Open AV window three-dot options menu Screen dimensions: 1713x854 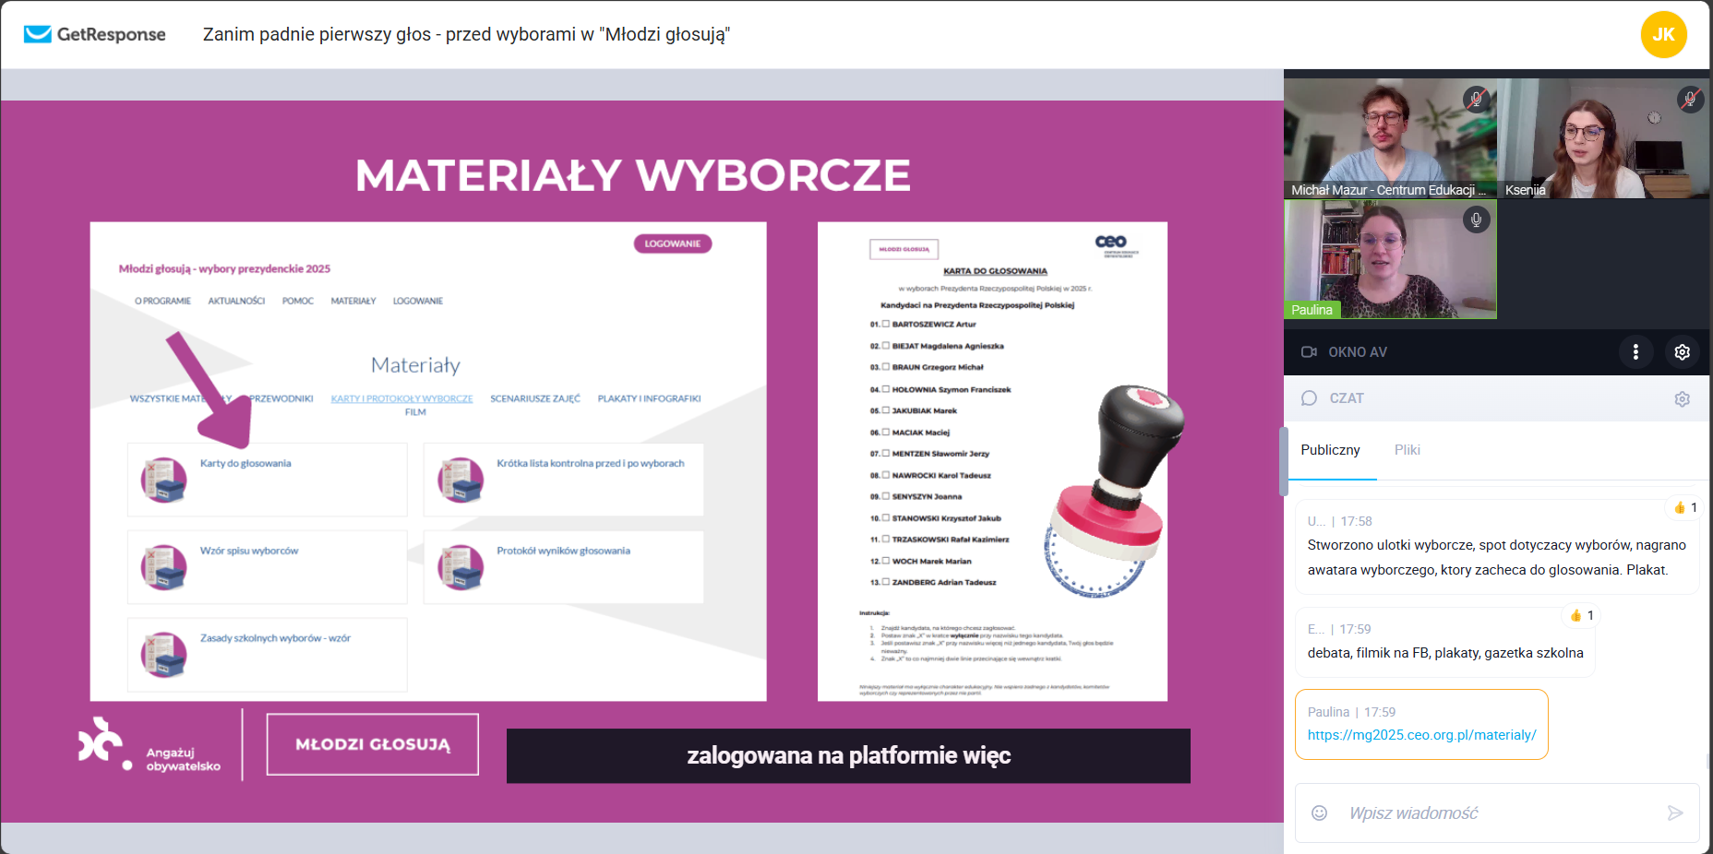point(1635,352)
